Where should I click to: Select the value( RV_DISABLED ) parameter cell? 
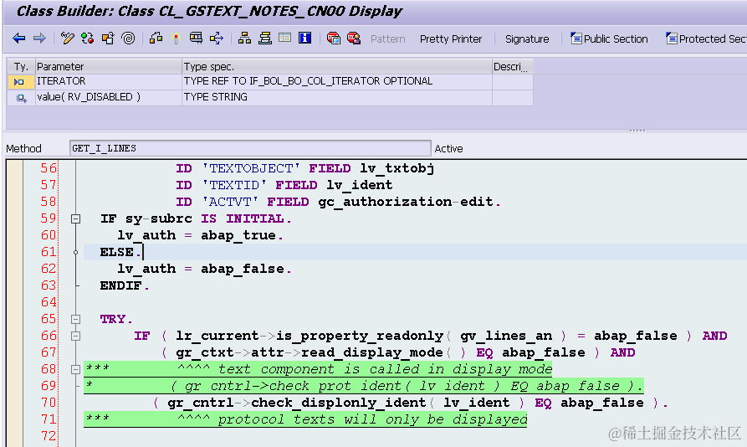pos(109,97)
